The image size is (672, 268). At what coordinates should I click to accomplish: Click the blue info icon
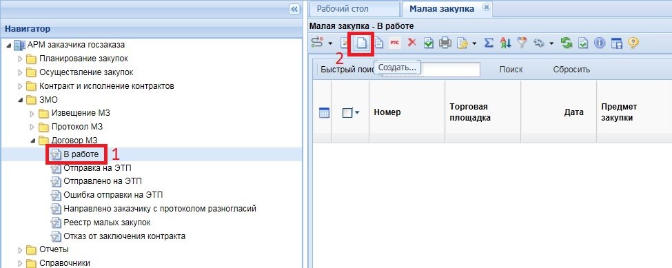pos(600,43)
